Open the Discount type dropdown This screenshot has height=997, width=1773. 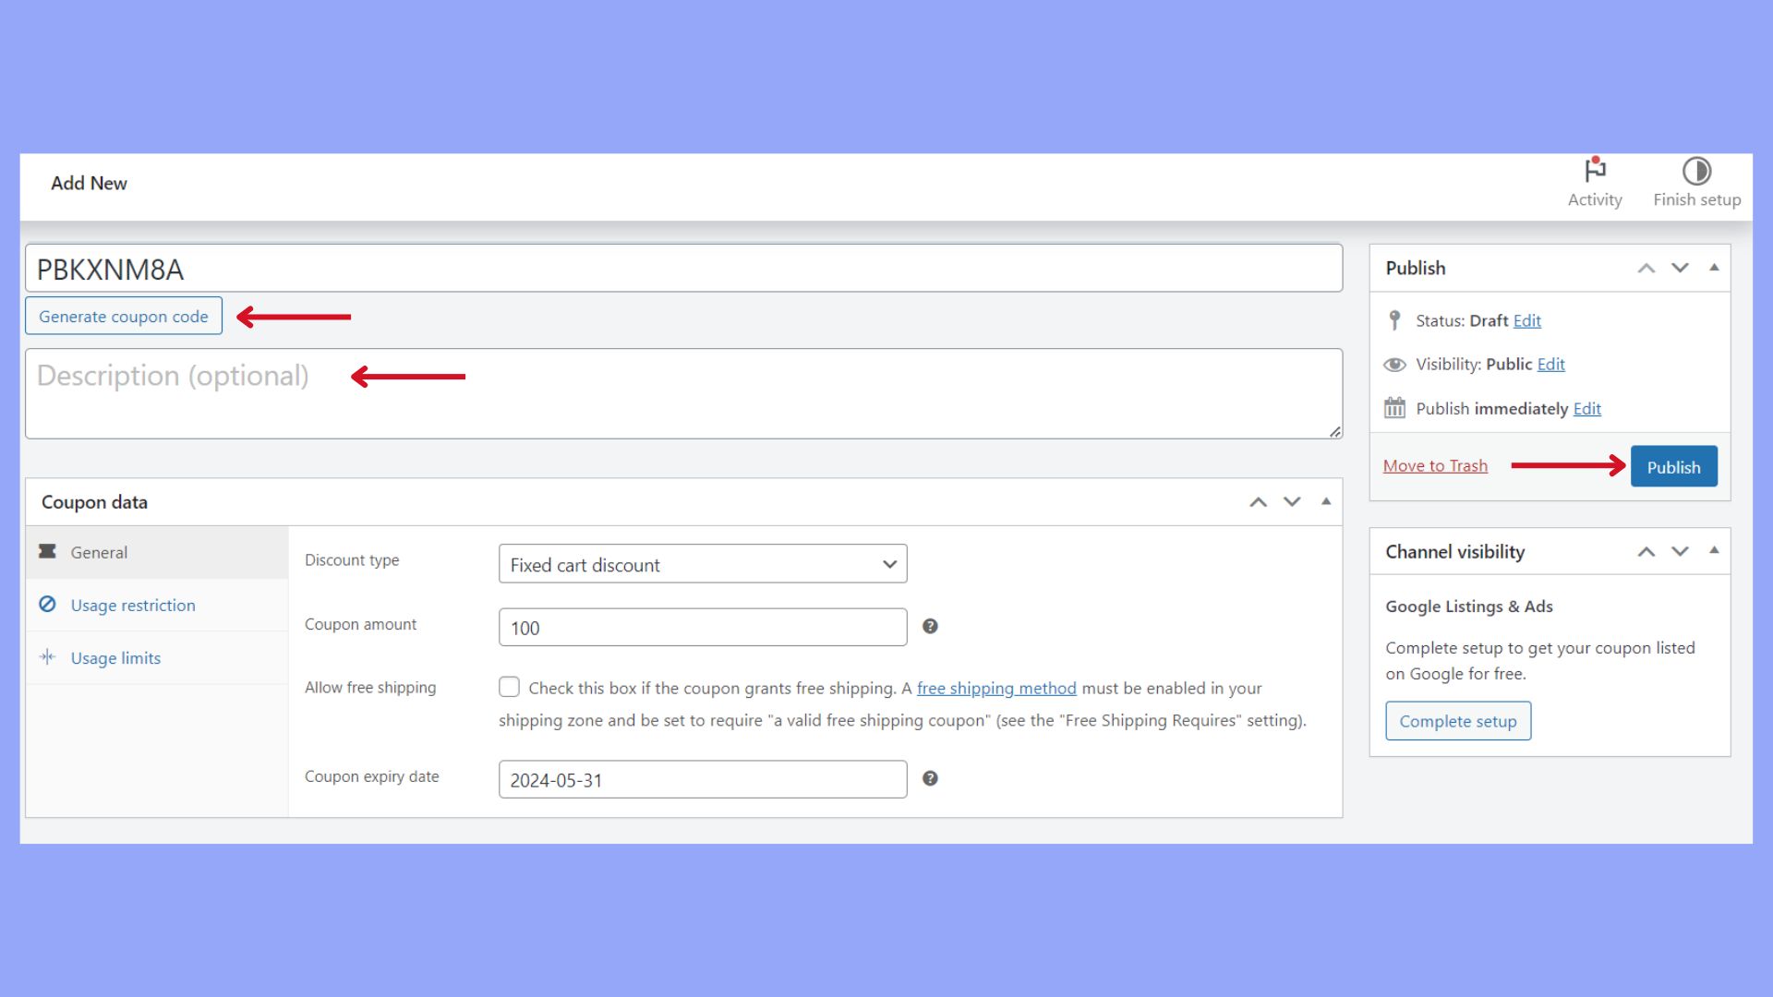(702, 564)
